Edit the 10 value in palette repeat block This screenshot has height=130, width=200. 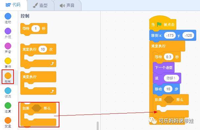(43, 49)
